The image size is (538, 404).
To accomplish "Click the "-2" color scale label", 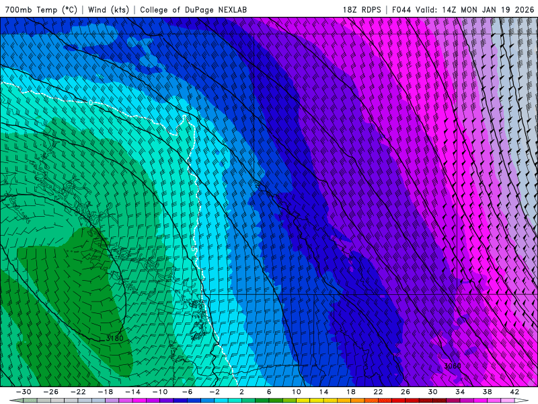I will pos(215,392).
